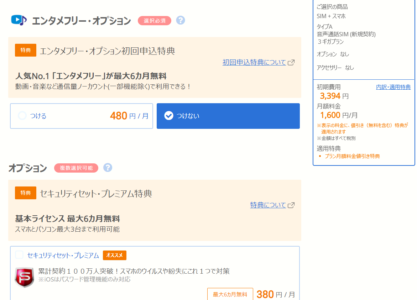Click the オススメ badge
The width and height of the screenshot is (417, 300).
click(115, 256)
